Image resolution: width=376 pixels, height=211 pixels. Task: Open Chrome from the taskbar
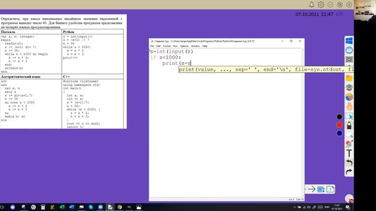[120, 207]
